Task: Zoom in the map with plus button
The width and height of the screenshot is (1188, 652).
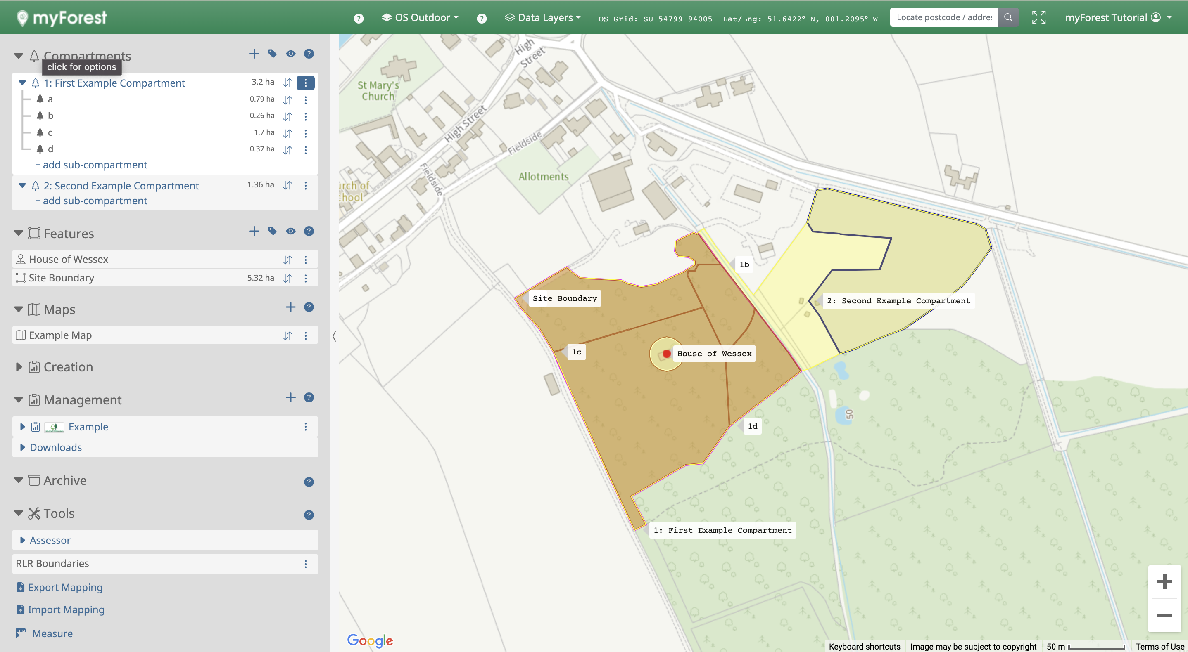Action: coord(1164,582)
